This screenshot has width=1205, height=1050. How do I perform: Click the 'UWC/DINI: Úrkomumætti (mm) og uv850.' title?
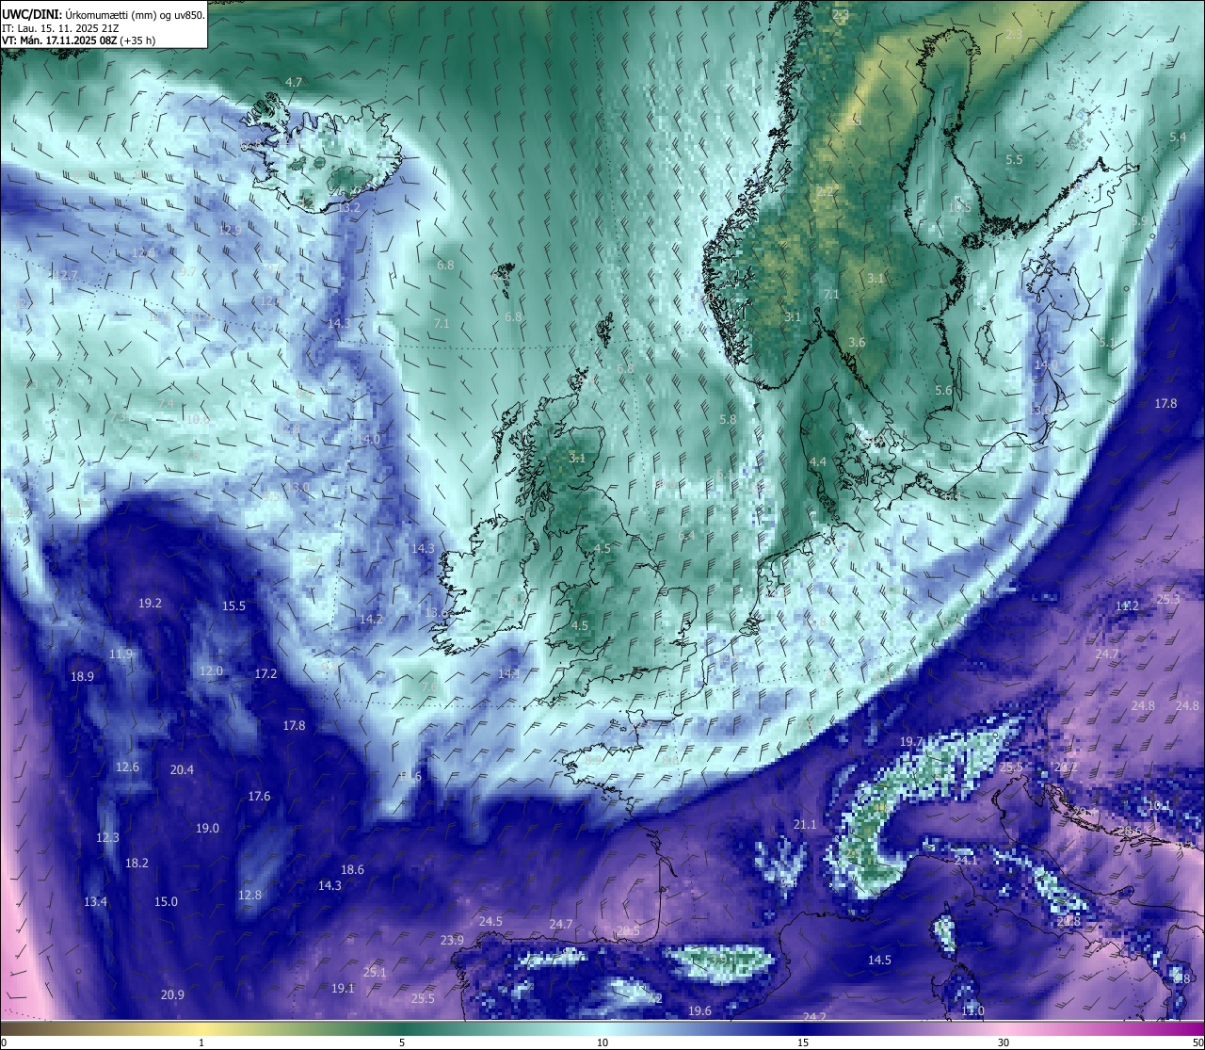(x=103, y=14)
